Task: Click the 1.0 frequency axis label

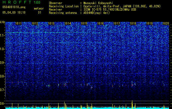Action: coord(2,49)
